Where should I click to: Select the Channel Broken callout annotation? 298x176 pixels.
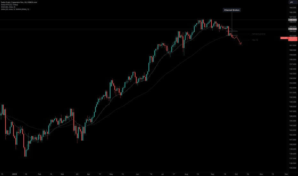232,10
